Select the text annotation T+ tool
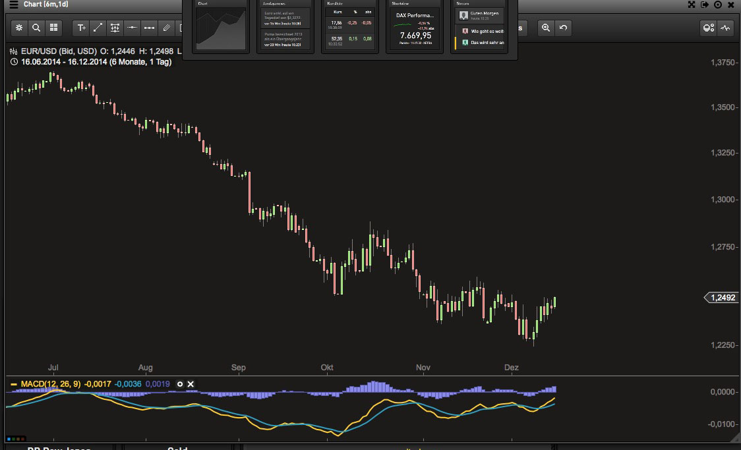The width and height of the screenshot is (741, 450). click(x=81, y=28)
